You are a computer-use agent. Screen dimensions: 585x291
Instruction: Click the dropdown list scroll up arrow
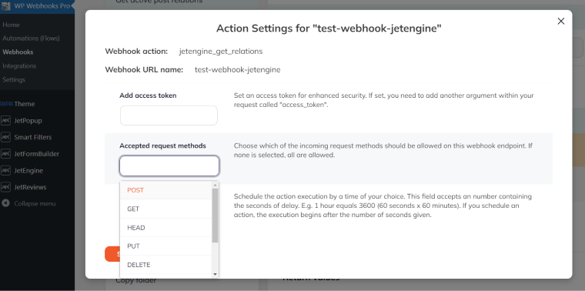click(215, 185)
